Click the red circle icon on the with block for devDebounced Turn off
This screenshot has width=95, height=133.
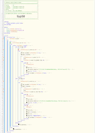(27, 95)
